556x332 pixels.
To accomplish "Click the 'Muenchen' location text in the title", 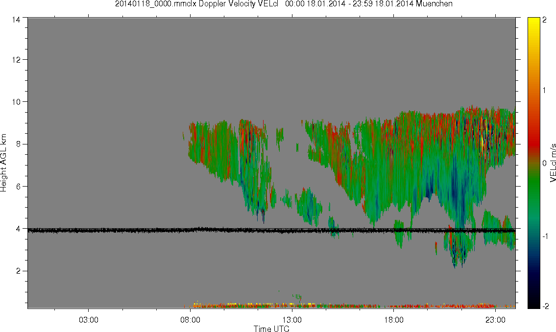I will coord(435,4).
